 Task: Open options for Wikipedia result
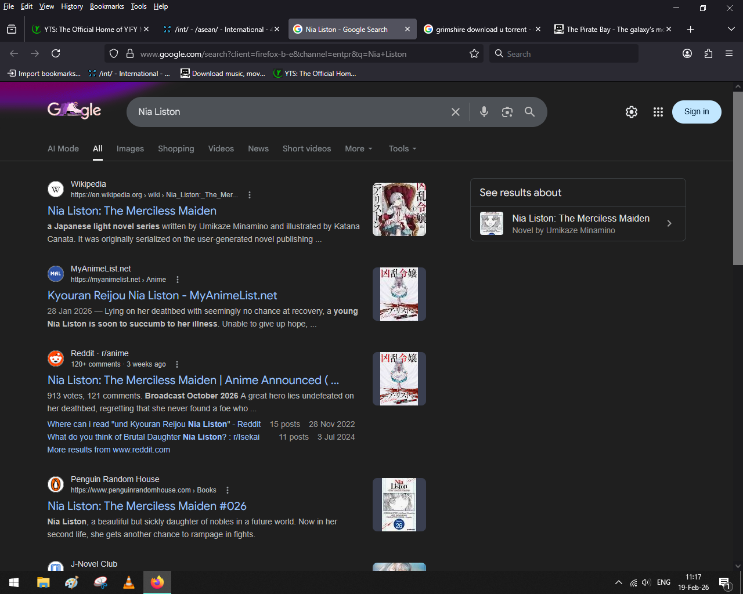[x=250, y=195]
